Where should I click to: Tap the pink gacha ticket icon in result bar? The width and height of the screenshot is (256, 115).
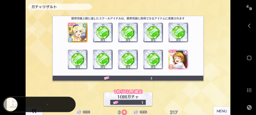point(107,78)
